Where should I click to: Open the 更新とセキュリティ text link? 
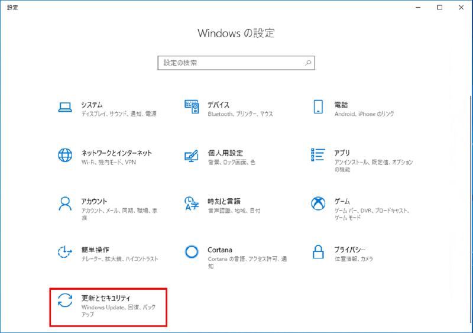(106, 298)
